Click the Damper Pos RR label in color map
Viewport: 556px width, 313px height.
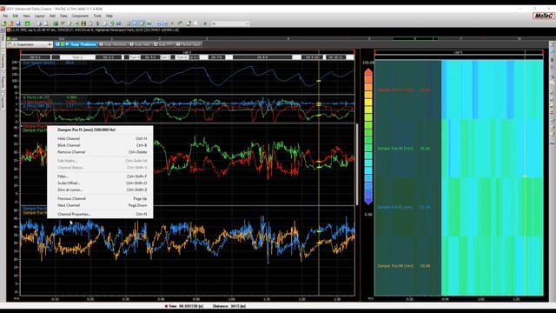[x=395, y=266]
